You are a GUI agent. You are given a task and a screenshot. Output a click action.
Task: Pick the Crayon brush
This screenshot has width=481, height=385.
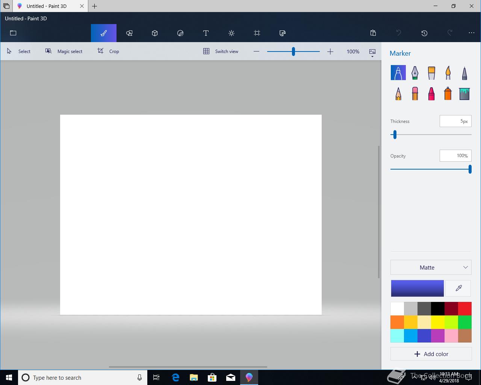pos(431,94)
